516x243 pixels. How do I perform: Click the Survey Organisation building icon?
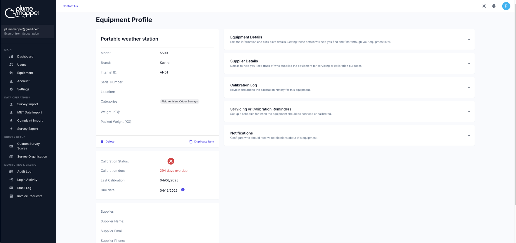pos(11,157)
